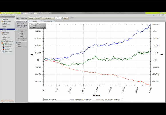Enable the Rakeback + Bonuses checkbox
The width and height of the screenshot is (166, 115).
(x=17, y=24)
